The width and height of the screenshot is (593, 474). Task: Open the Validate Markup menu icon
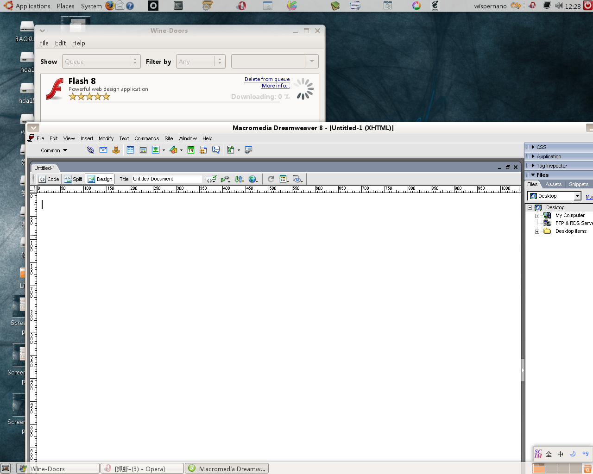(x=225, y=179)
